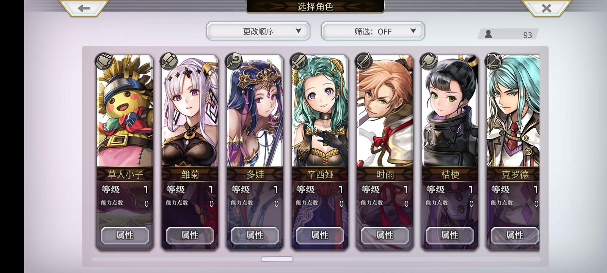Select the 桔梗 character portrait
Screen dimensions: 607x273
tap(450, 111)
